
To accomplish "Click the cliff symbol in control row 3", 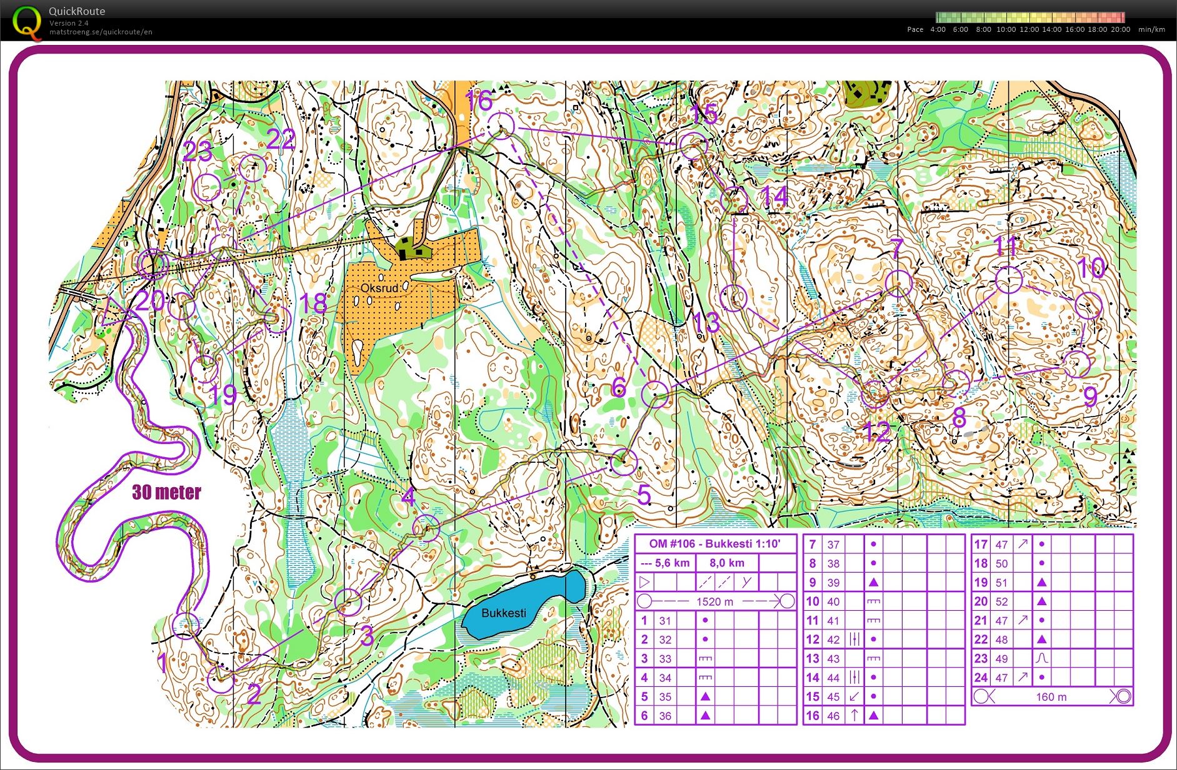I will coord(705,658).
